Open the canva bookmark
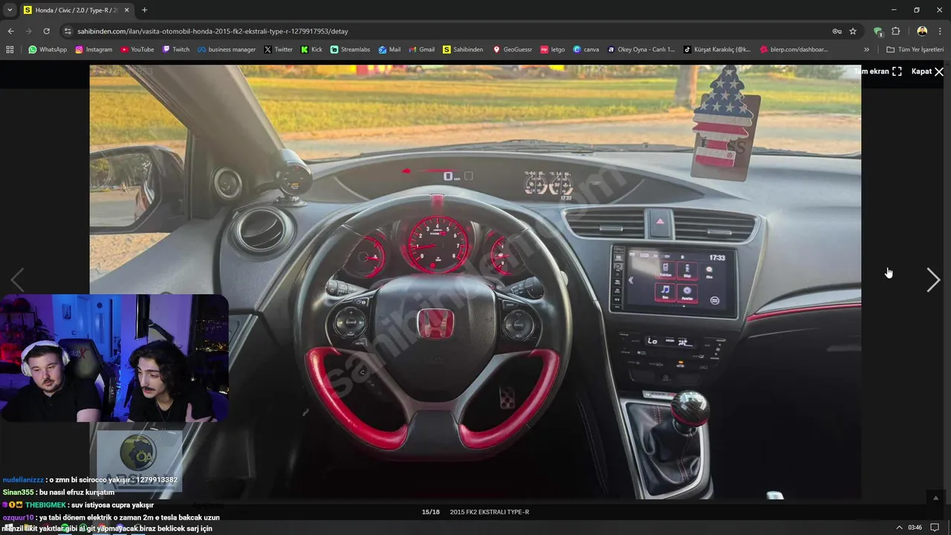This screenshot has height=535, width=951. tap(586, 50)
